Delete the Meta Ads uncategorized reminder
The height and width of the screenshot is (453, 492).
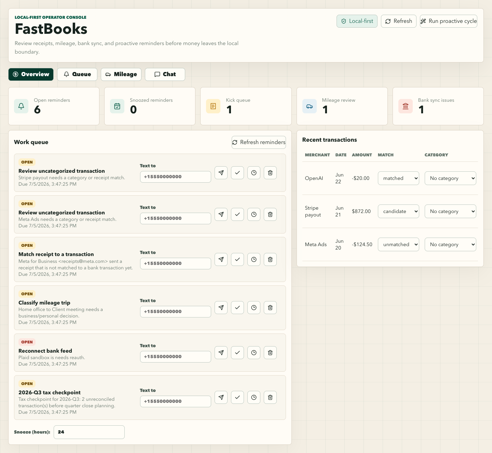[270, 214]
